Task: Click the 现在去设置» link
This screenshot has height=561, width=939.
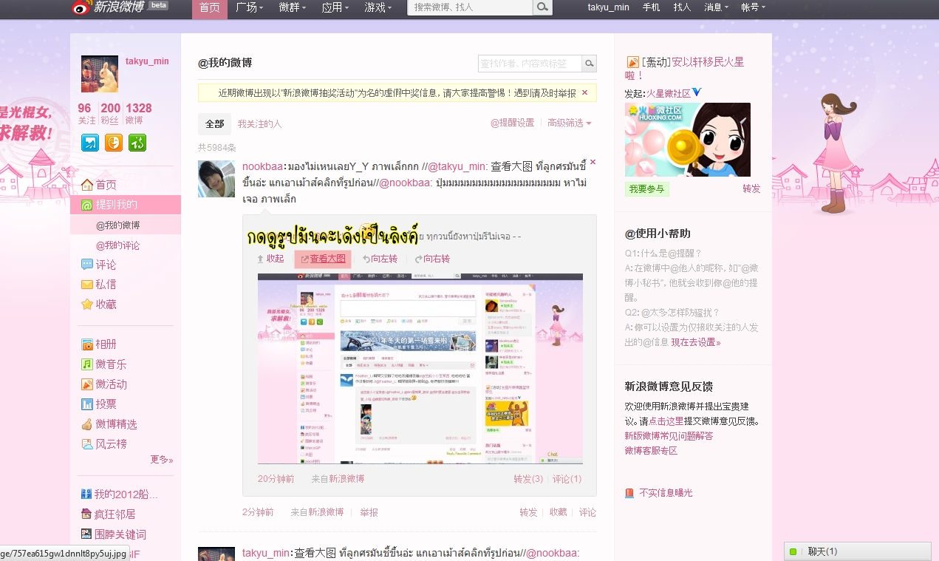Action: pos(696,342)
